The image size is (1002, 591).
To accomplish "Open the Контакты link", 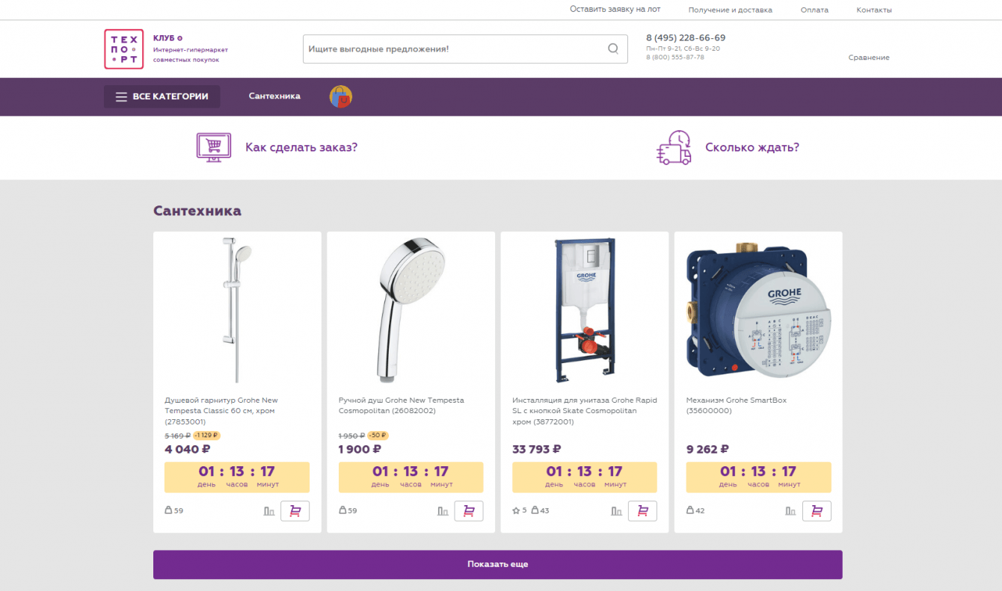I will click(874, 10).
